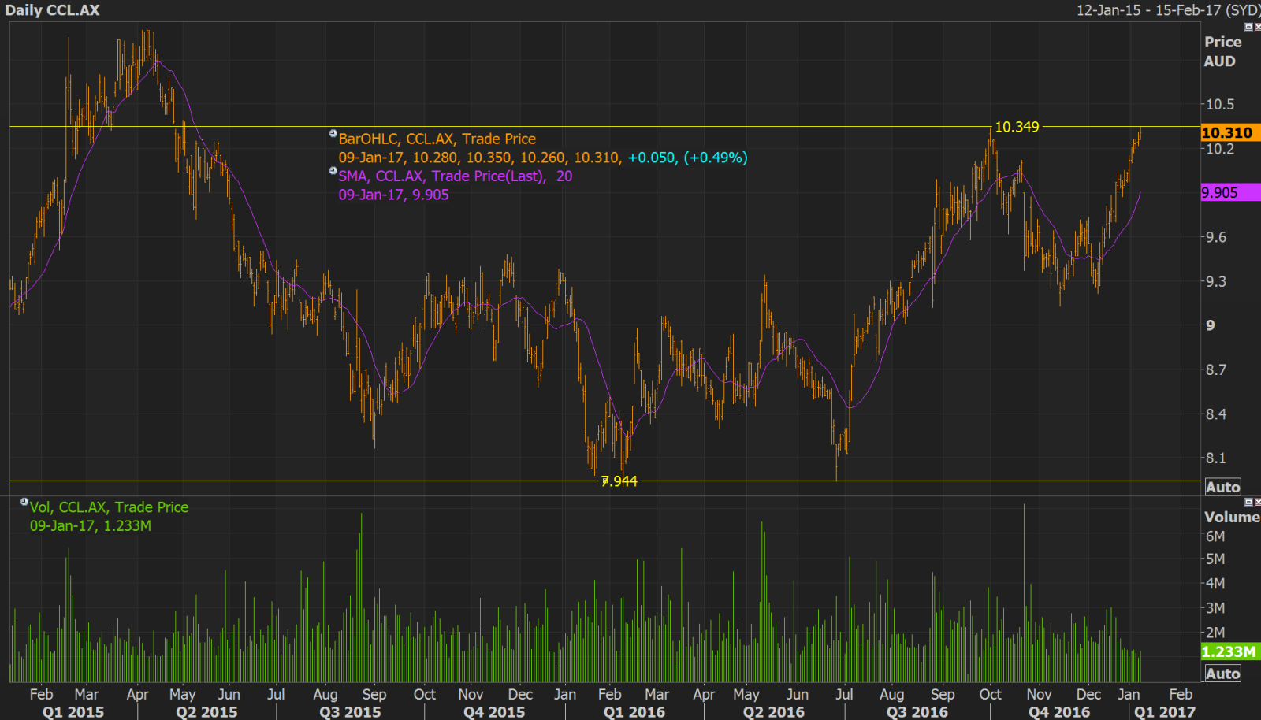Viewport: 1261px width, 720px height.
Task: Click the 1.233M volume value tag
Action: coord(1230,651)
